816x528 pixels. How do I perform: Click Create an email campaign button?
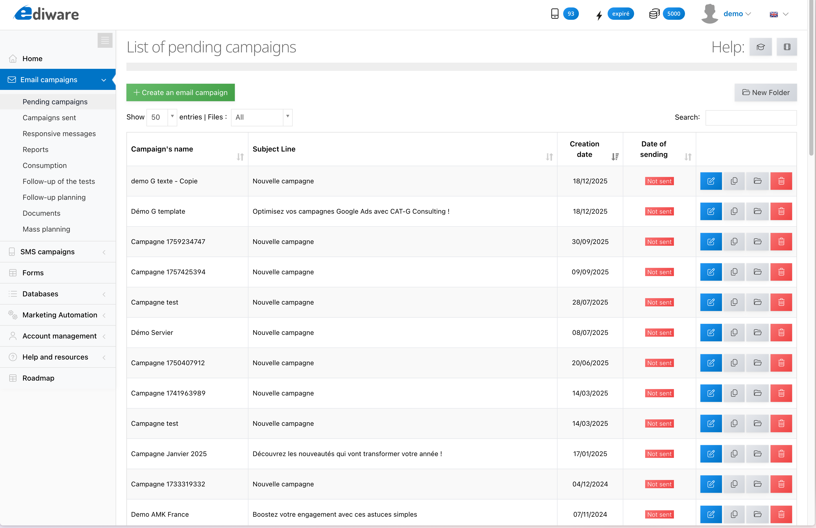point(180,92)
